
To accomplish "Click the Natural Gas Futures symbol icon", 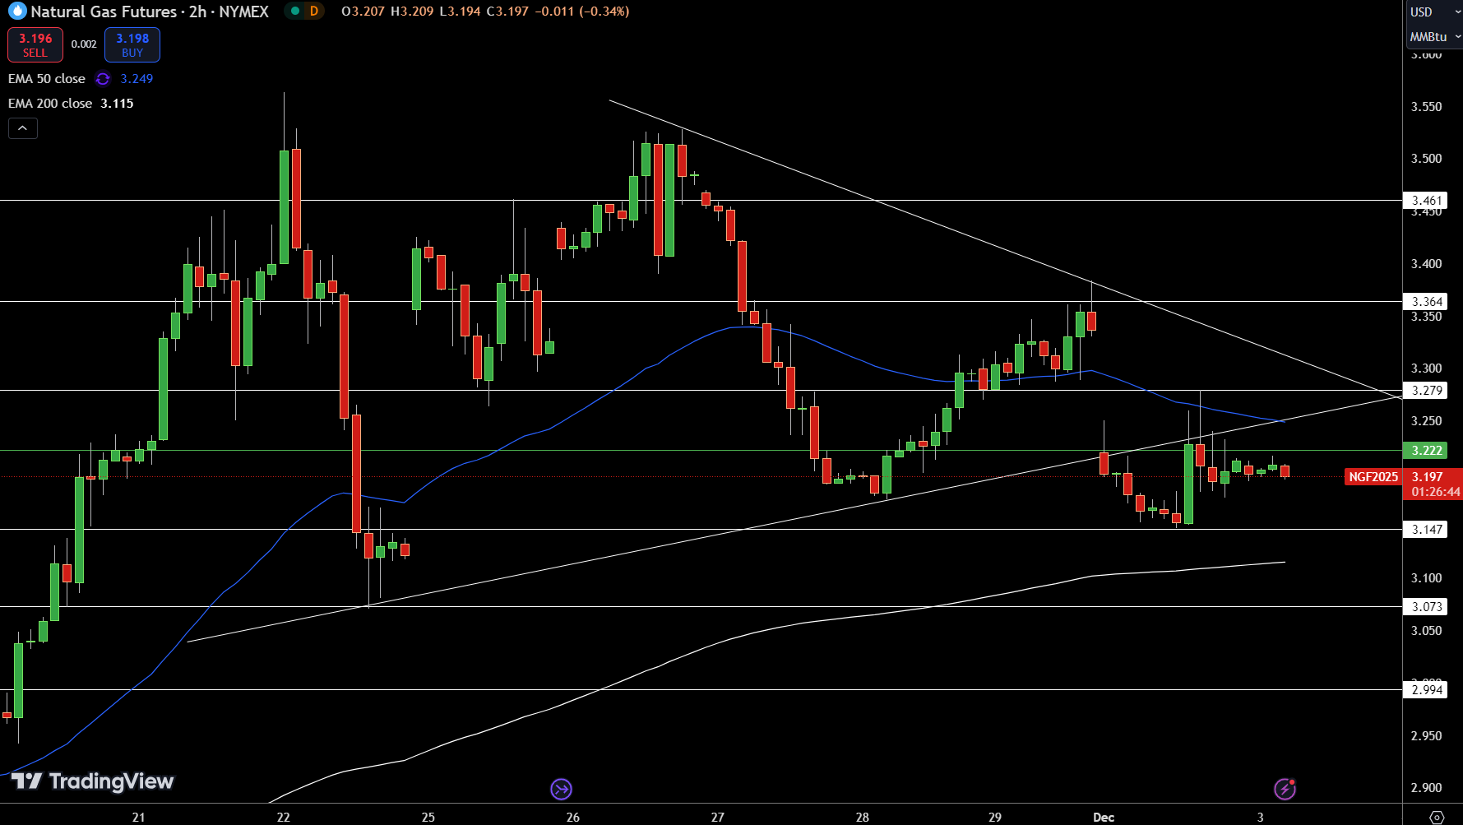I will coord(17,12).
